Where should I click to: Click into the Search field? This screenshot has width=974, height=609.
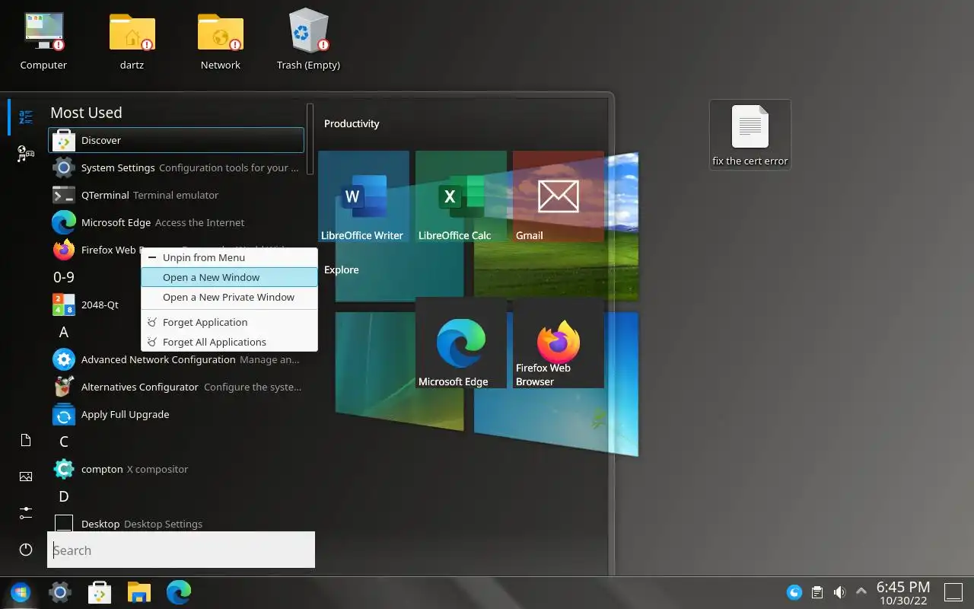point(181,550)
